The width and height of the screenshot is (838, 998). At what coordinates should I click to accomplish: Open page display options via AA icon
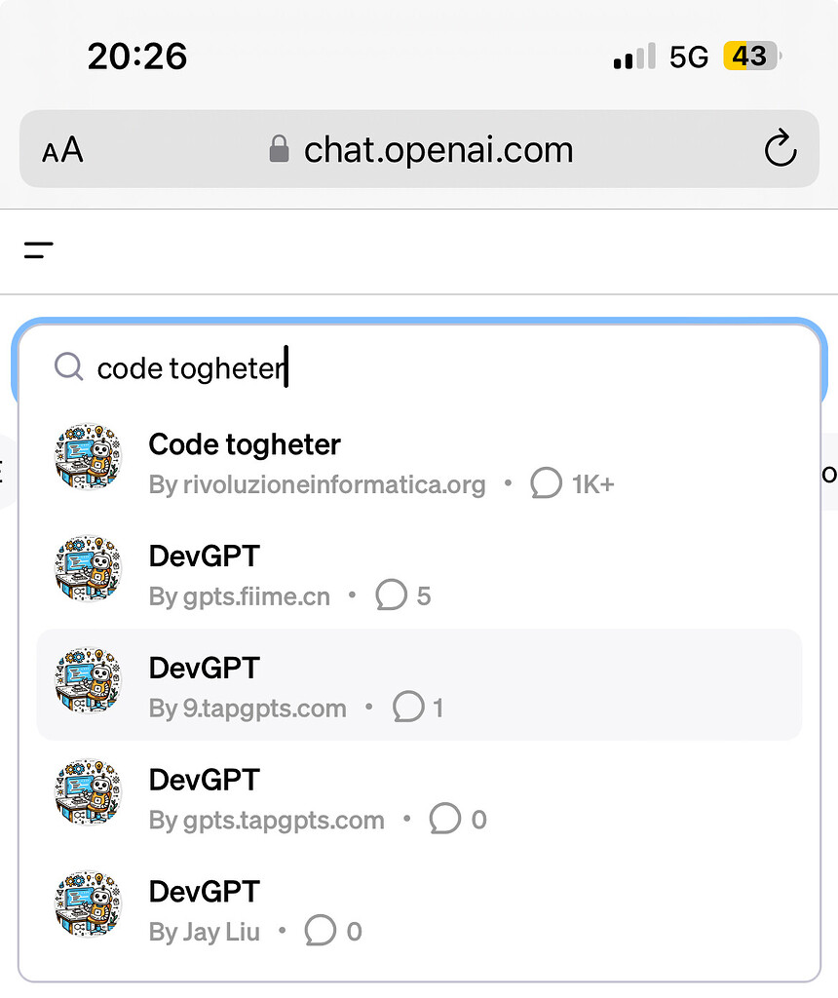[x=60, y=149]
